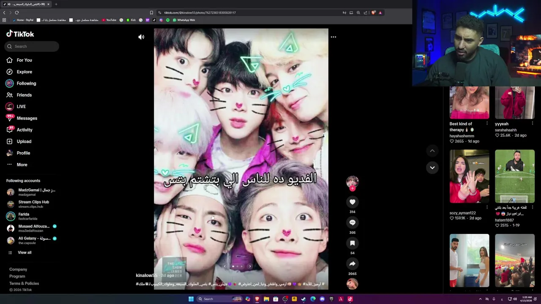The image size is (541, 304).
Task: Open the Kick bookmark
Action: pyautogui.click(x=131, y=20)
